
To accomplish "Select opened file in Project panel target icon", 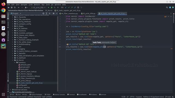I will click(x=43, y=13).
